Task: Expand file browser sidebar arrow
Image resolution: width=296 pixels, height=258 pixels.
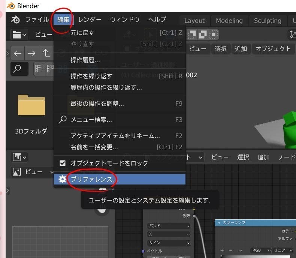Action: pos(7,53)
